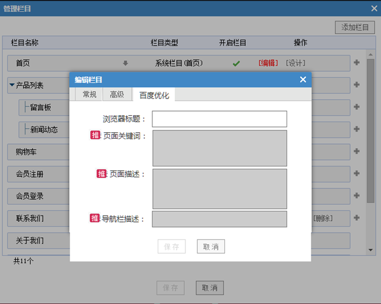Click the [删除] link in 联系我们 row
The image size is (381, 304).
click(x=323, y=218)
